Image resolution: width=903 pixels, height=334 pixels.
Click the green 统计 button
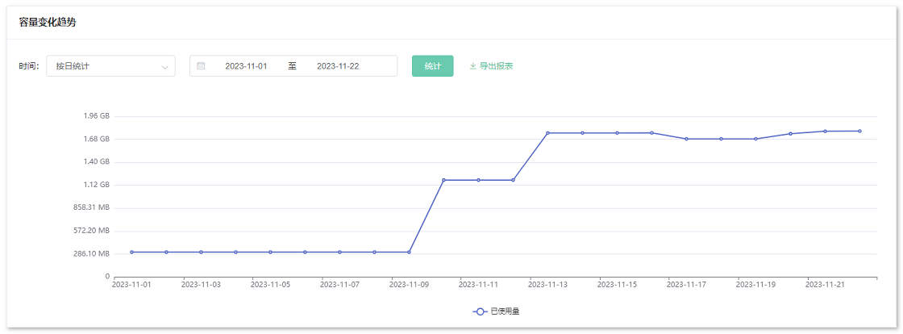(432, 65)
